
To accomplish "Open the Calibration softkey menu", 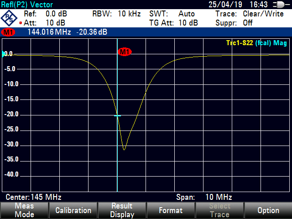I will coord(73,210).
